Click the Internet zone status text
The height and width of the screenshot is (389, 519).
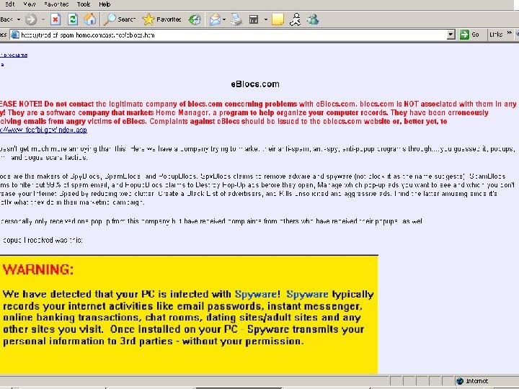click(x=477, y=381)
